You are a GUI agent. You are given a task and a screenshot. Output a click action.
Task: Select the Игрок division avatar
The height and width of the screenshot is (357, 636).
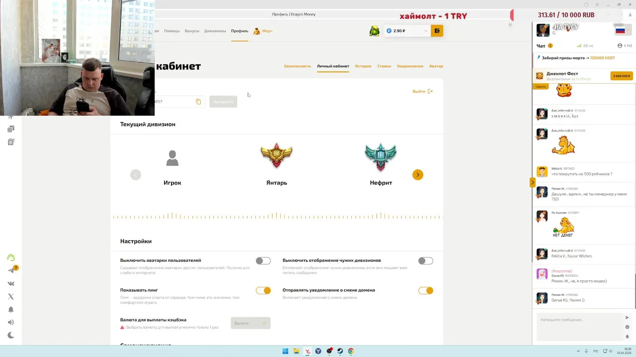172,158
